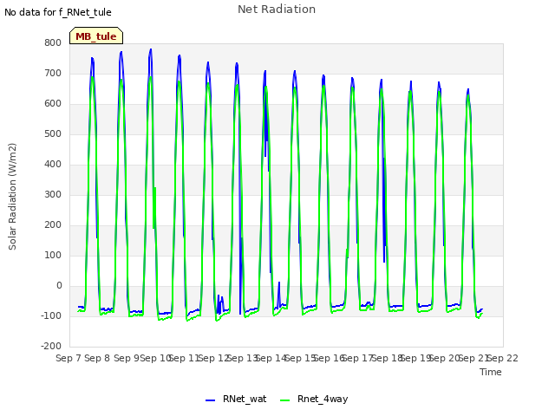Click the -100 y-axis tick label
Viewport: 555px width, 416px height.
pos(51,315)
